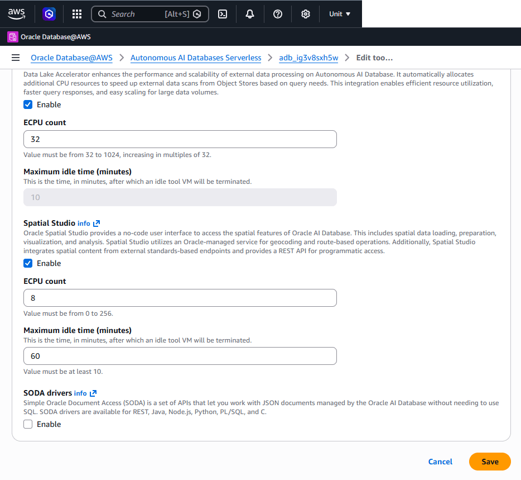
Task: Open SODA drivers info external link icon
Action: [93, 393]
